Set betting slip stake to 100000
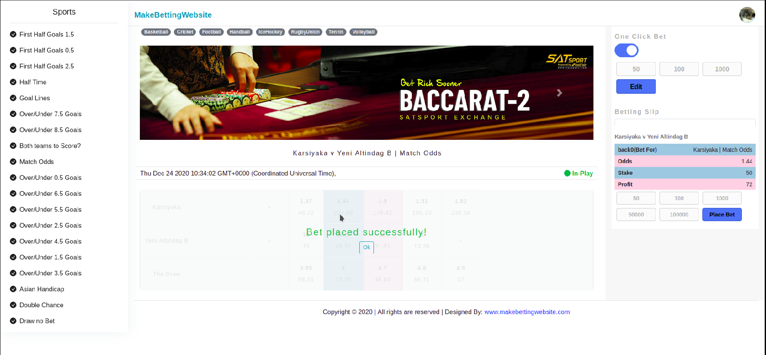Viewport: 766px width, 355px height. (679, 214)
